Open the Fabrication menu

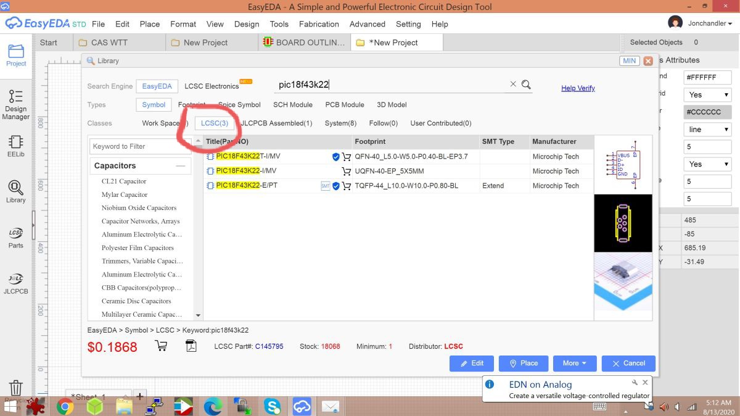(319, 24)
